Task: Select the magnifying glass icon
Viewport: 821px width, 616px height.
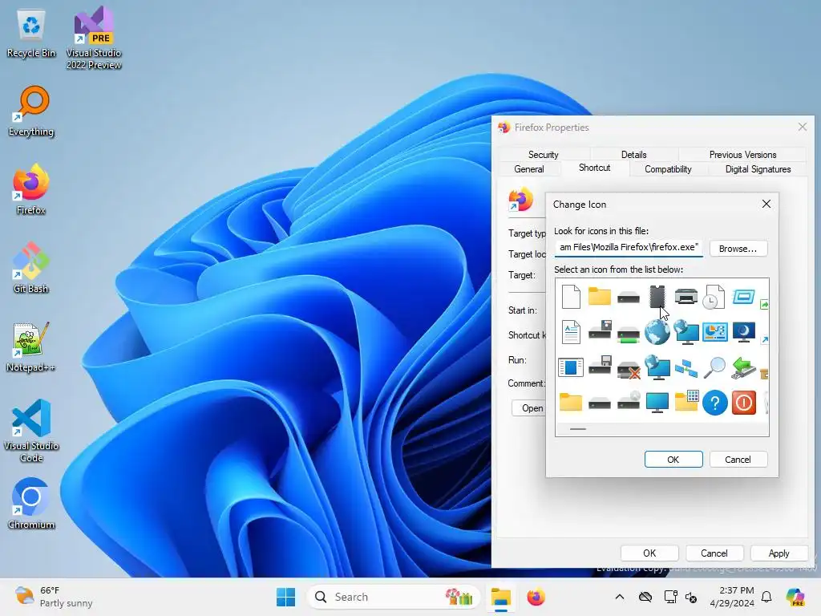Action: (x=714, y=367)
